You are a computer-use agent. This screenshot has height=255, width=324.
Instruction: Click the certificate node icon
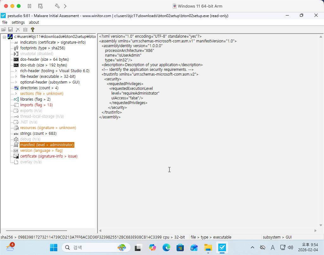(16, 156)
